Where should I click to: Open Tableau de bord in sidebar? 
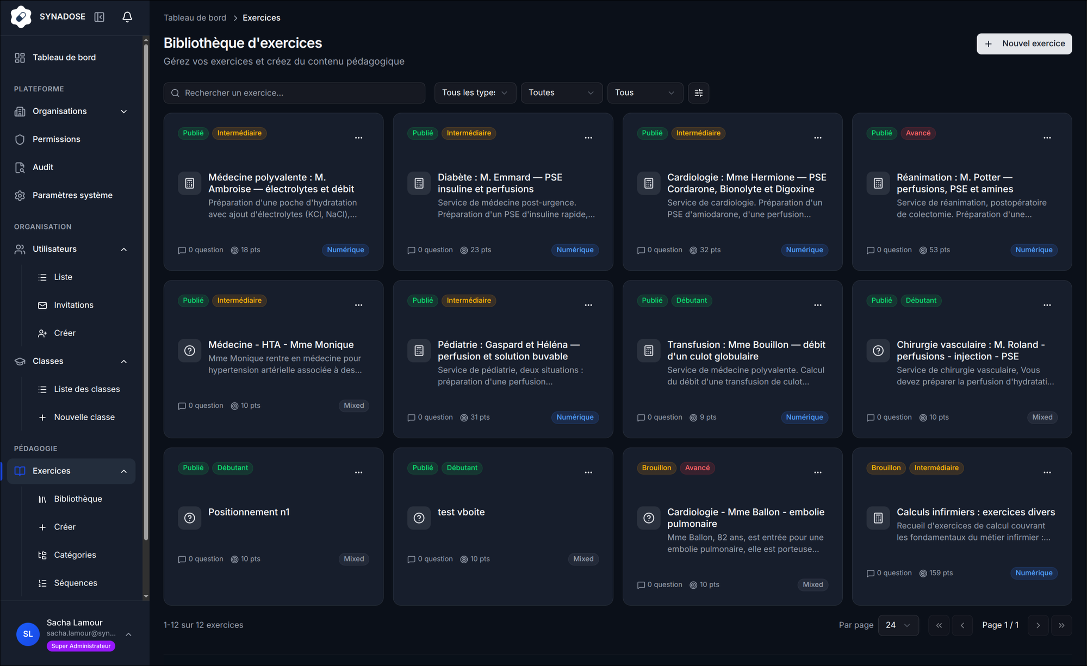tap(71, 58)
